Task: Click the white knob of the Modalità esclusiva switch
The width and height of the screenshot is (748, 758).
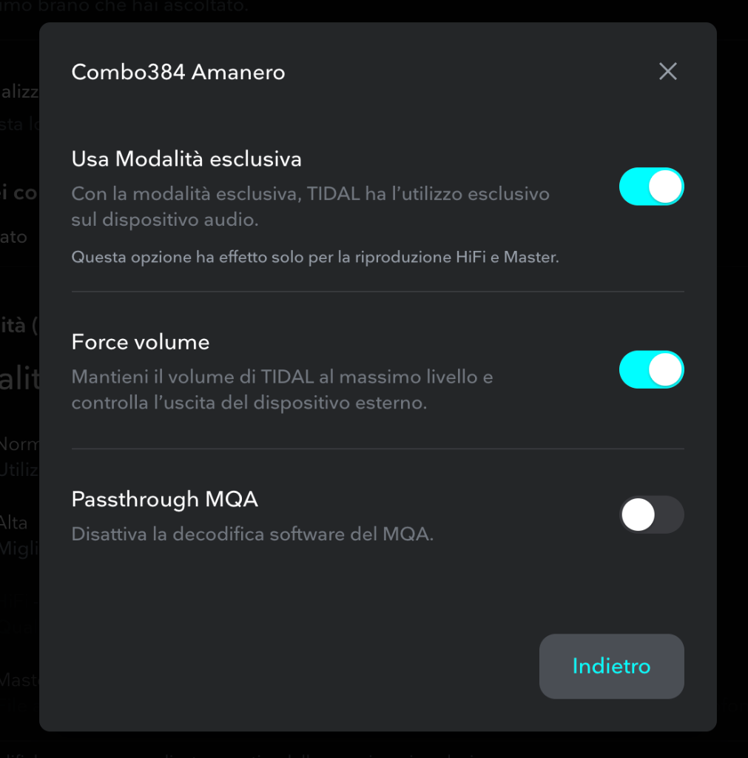Action: click(x=665, y=187)
